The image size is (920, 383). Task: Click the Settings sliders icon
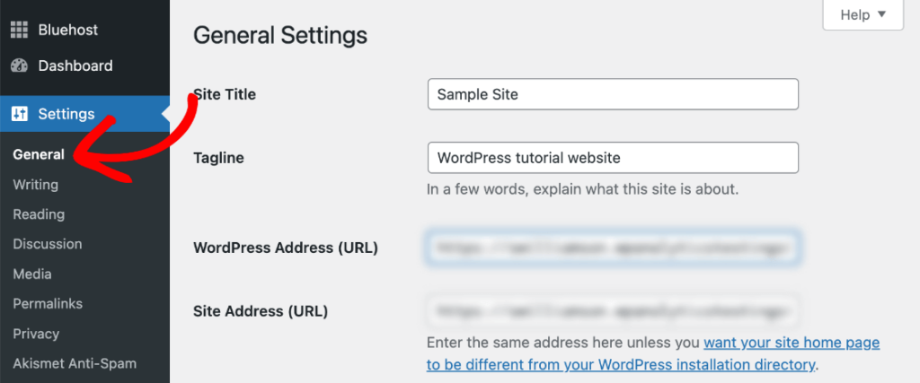(x=19, y=114)
